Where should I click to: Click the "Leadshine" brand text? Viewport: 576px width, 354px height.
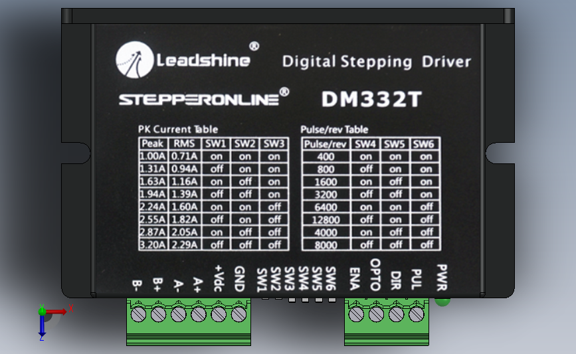[203, 60]
